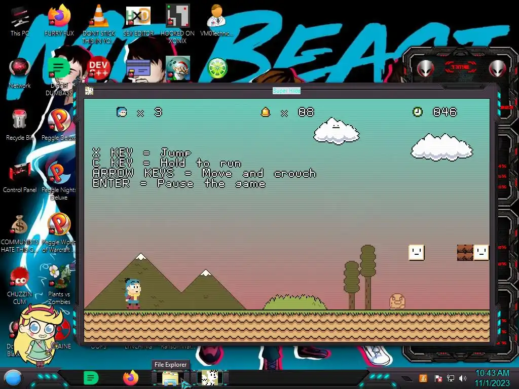This screenshot has width=519, height=389.
Task: Click the green clock timer icon
Action: coord(418,112)
